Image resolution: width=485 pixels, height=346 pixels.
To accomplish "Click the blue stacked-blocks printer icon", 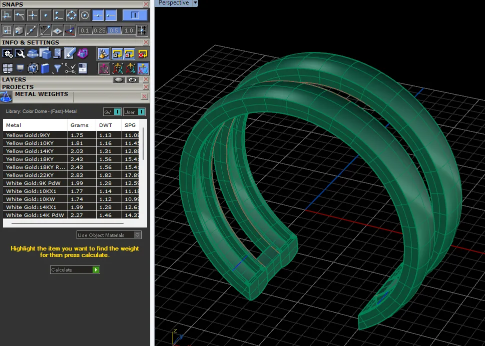I will [33, 54].
